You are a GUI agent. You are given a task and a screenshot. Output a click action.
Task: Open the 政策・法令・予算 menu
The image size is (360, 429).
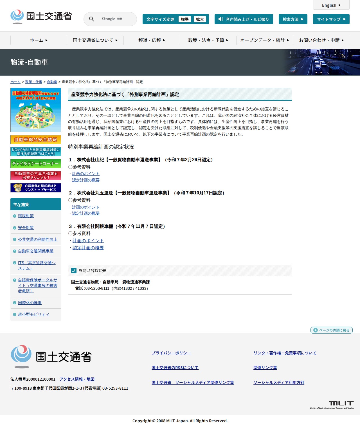click(208, 40)
